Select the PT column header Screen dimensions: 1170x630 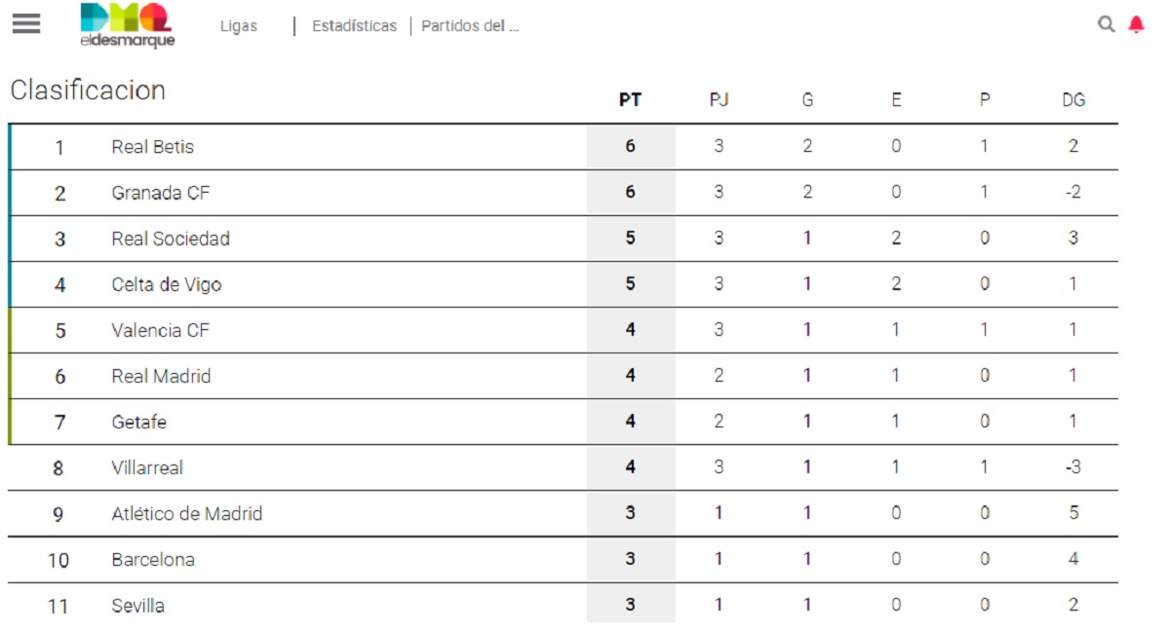pos(631,99)
